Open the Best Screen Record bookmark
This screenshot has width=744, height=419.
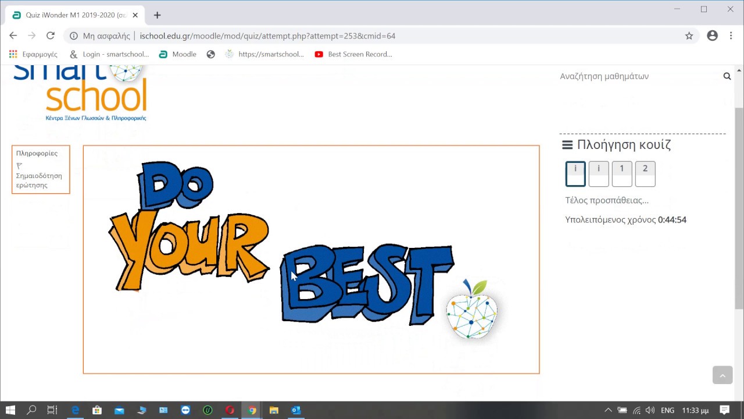point(353,54)
